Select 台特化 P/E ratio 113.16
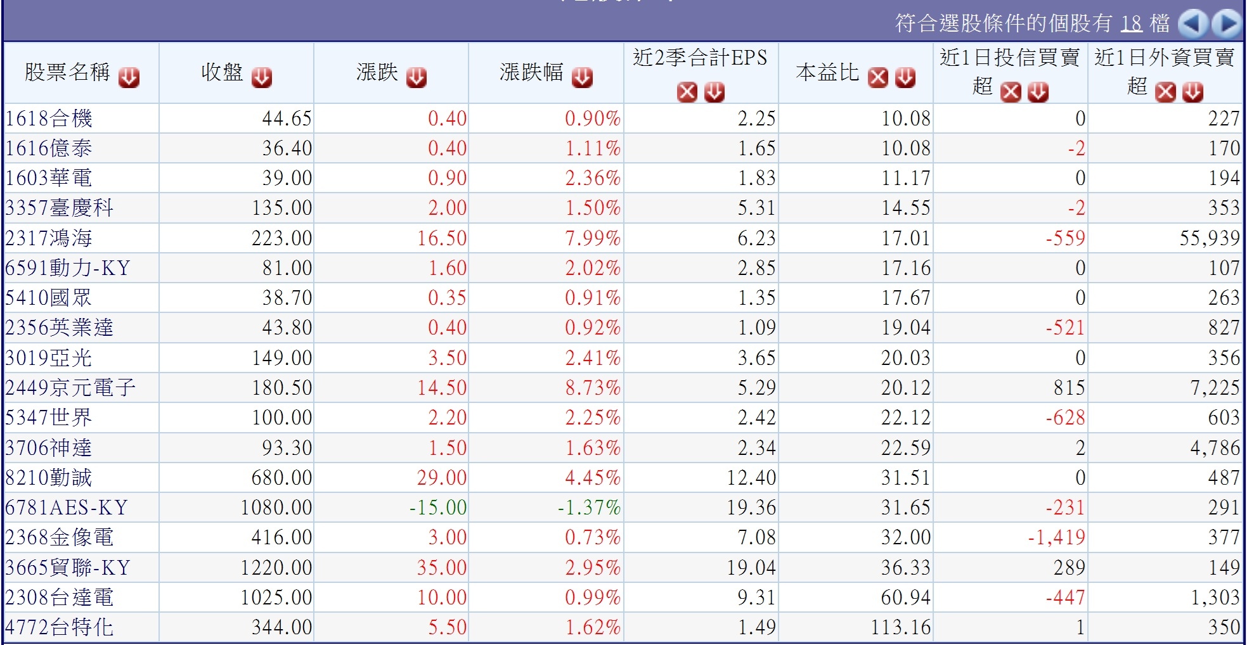Viewport: 1247px width, 645px height. (x=901, y=627)
